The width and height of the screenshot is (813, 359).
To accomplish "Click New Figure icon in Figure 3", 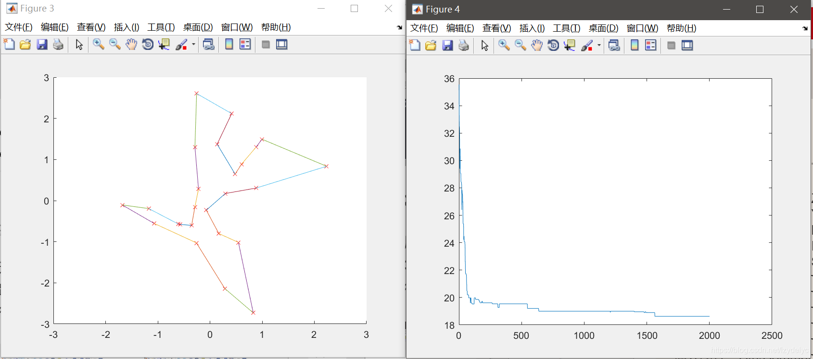I will (x=9, y=45).
